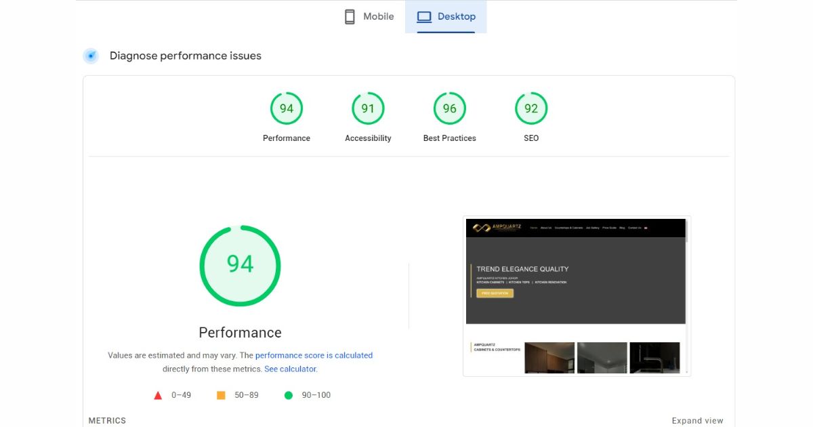Viewport: 813px width, 427px height.
Task: Click the 'TREND ELEGANCE QUALITY' text in the preview
Action: tap(522, 269)
